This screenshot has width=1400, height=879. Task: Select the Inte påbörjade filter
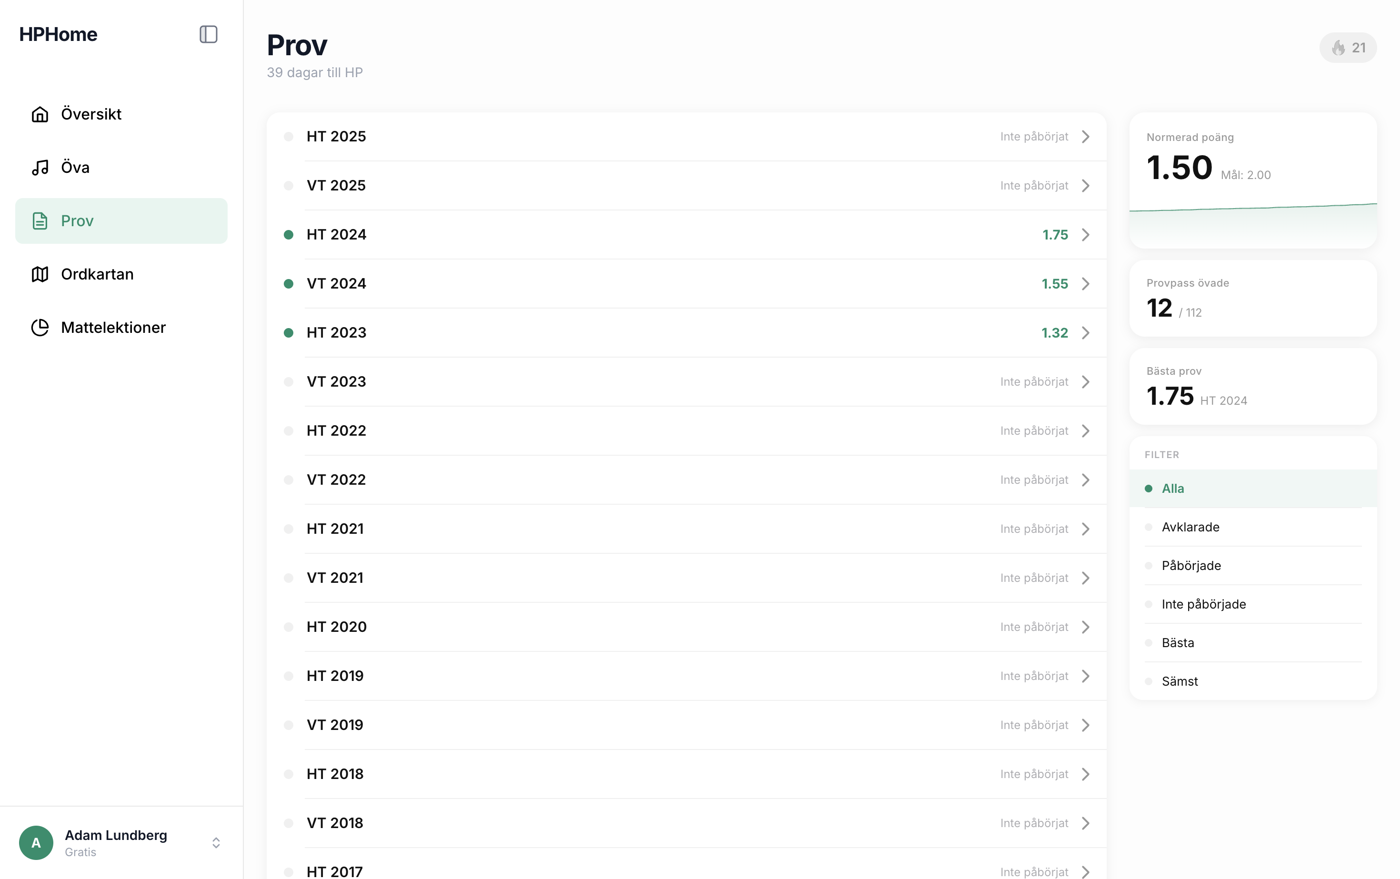[1203, 604]
